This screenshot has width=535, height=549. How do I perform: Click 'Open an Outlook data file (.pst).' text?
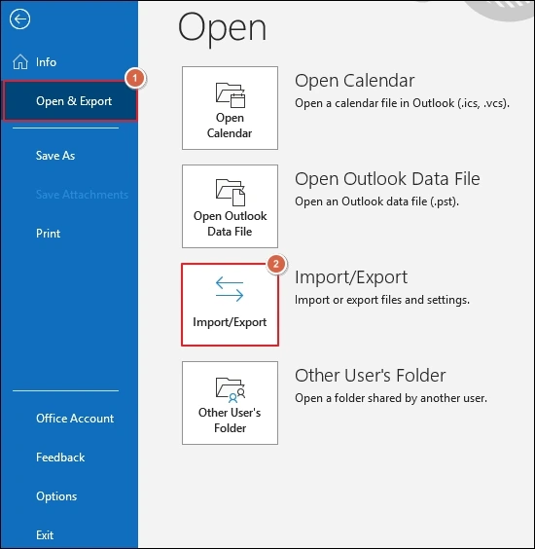(x=376, y=201)
